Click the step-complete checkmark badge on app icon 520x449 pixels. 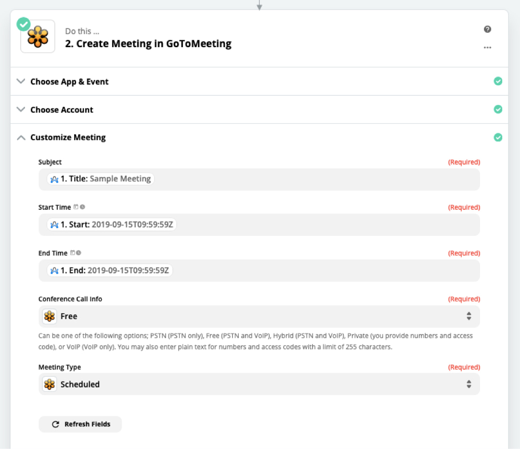coord(24,24)
